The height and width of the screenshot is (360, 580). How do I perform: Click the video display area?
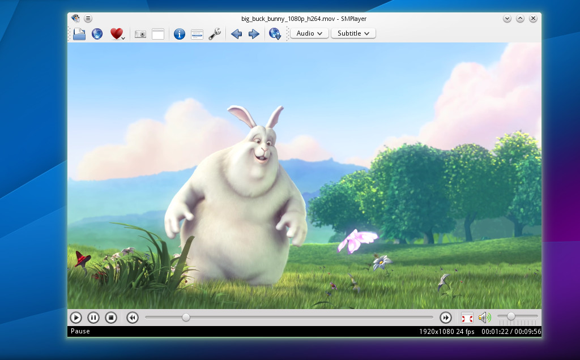point(304,175)
